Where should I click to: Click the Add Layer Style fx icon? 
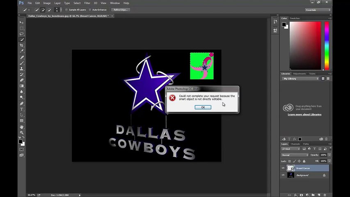(x=295, y=195)
